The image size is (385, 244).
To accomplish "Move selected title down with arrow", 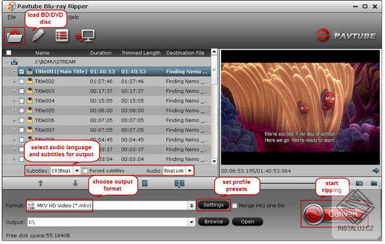I will point(75,183).
